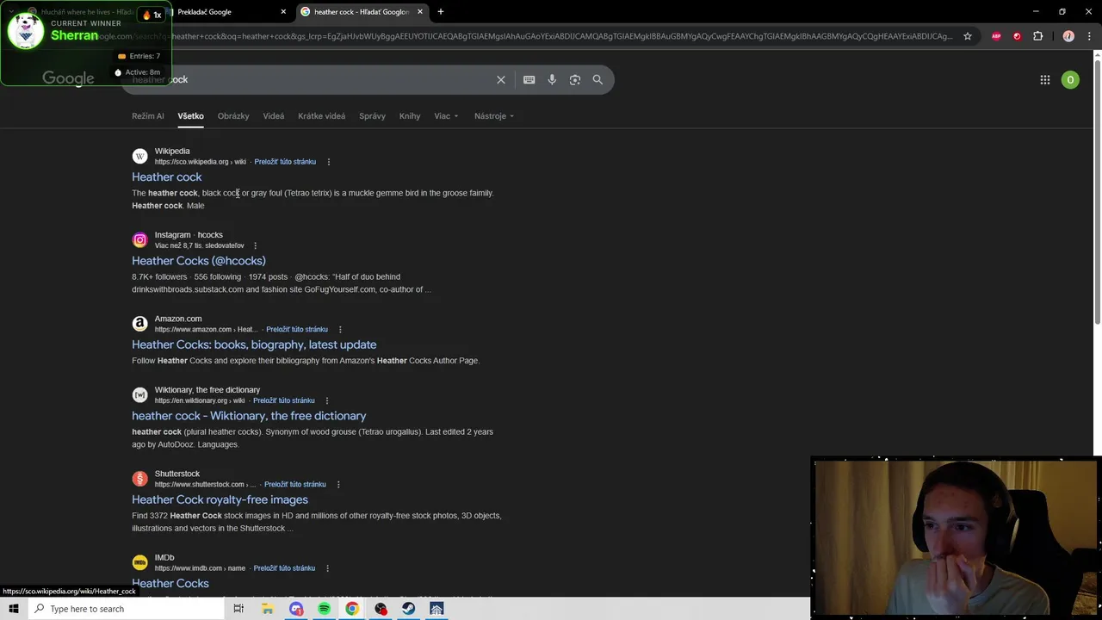Search by image with the Google Lens icon

tap(575, 79)
